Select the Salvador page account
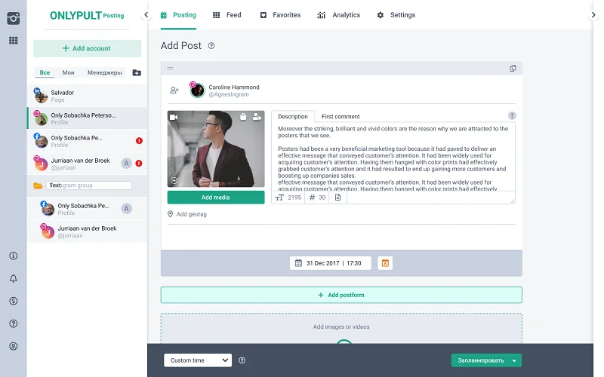The height and width of the screenshot is (377, 604). (x=87, y=96)
